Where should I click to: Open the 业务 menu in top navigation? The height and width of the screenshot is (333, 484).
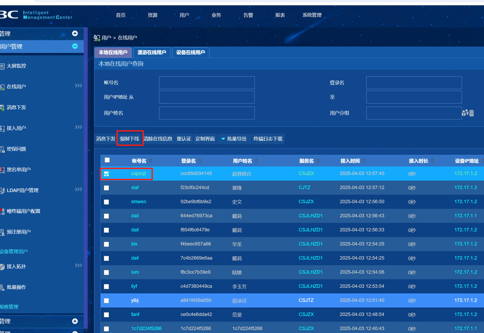pyautogui.click(x=216, y=15)
